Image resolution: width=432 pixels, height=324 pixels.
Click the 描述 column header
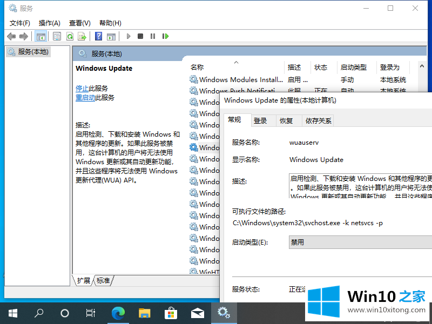pyautogui.click(x=298, y=67)
